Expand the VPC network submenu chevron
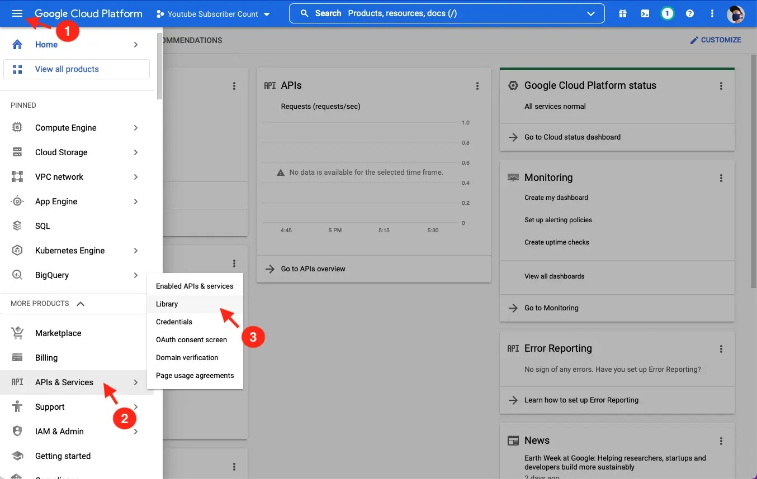This screenshot has height=479, width=757. click(x=136, y=177)
